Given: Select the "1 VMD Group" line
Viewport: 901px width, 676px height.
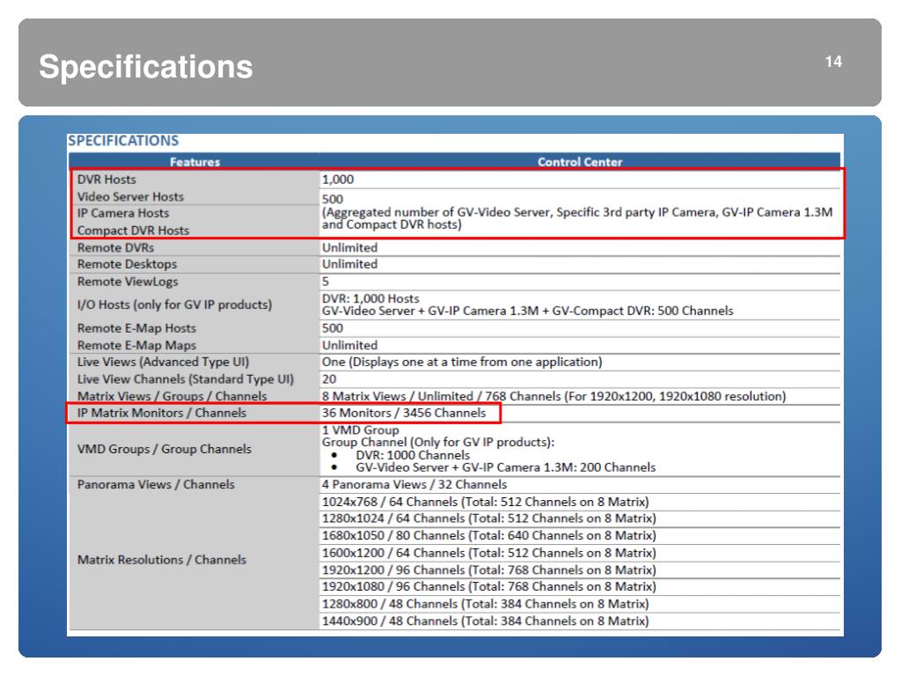Looking at the screenshot, I should pyautogui.click(x=360, y=430).
